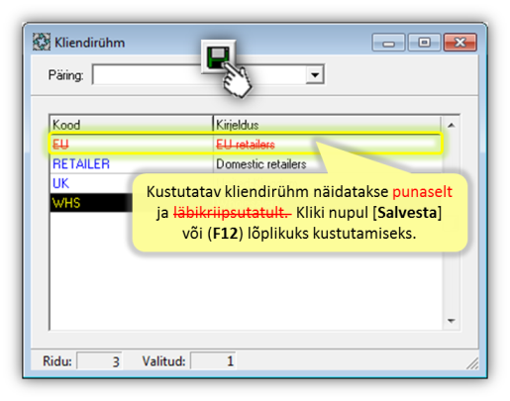Select the strikethrough EU row code
The width and height of the screenshot is (510, 401).
point(60,145)
